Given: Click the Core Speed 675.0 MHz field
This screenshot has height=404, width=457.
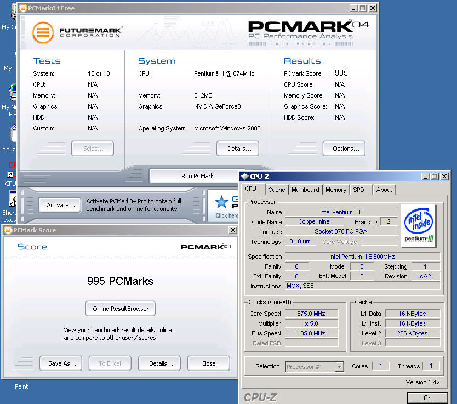Looking at the screenshot, I should tap(311, 314).
